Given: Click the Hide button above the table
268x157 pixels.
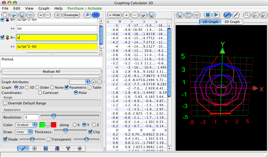Looking at the screenshot, I should coord(114,15).
